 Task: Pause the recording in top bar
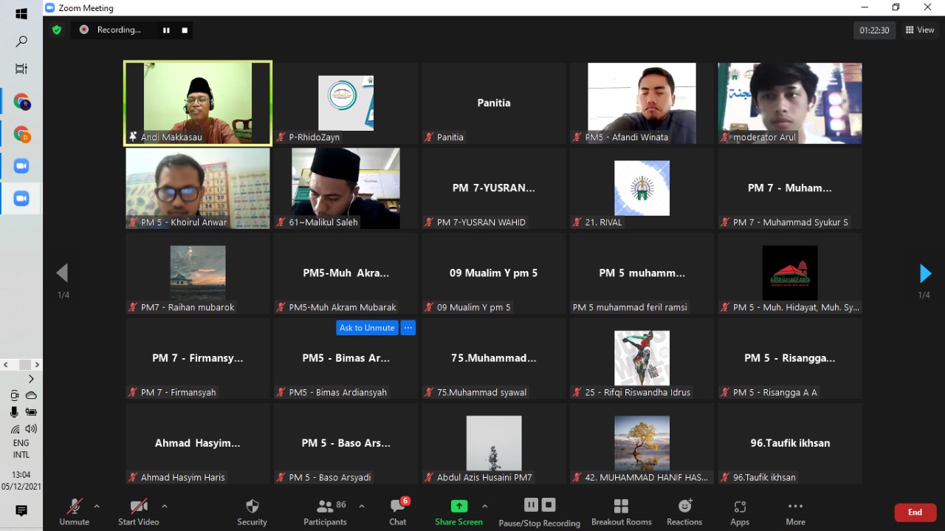pyautogui.click(x=166, y=30)
